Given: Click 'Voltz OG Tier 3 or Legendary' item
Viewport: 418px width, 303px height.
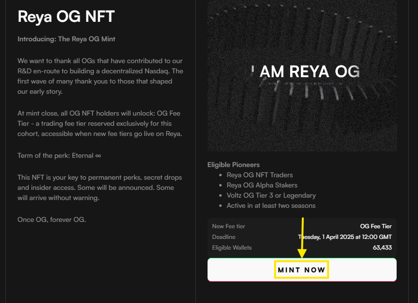Looking at the screenshot, I should (271, 195).
